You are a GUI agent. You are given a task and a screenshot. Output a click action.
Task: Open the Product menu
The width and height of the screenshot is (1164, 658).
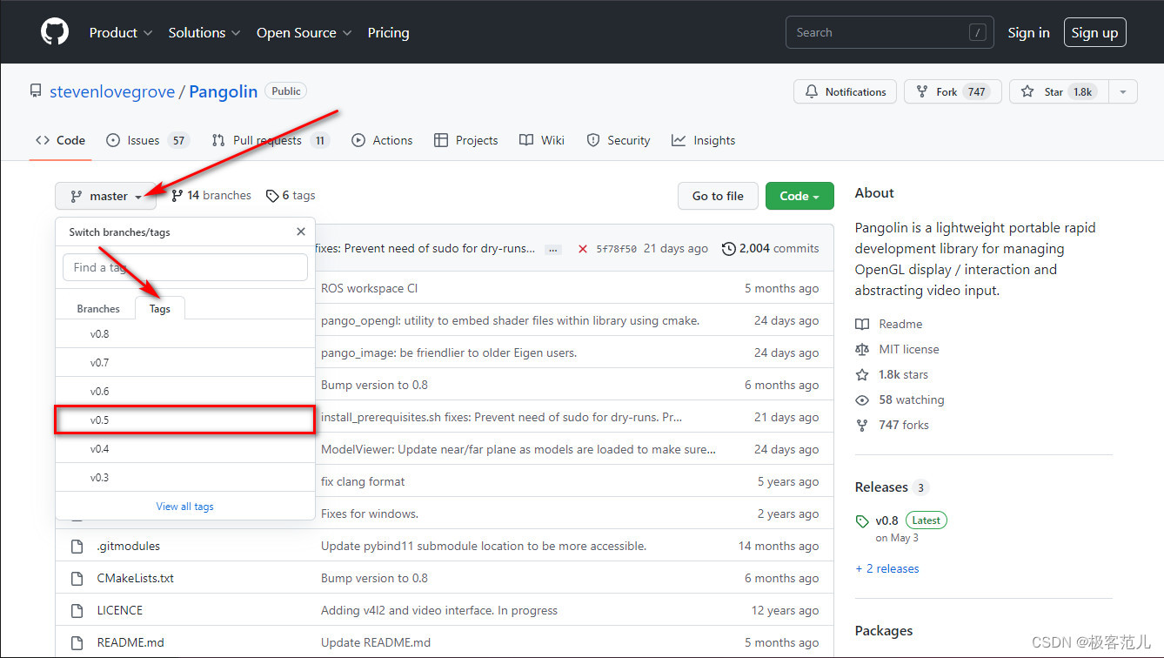(x=120, y=32)
